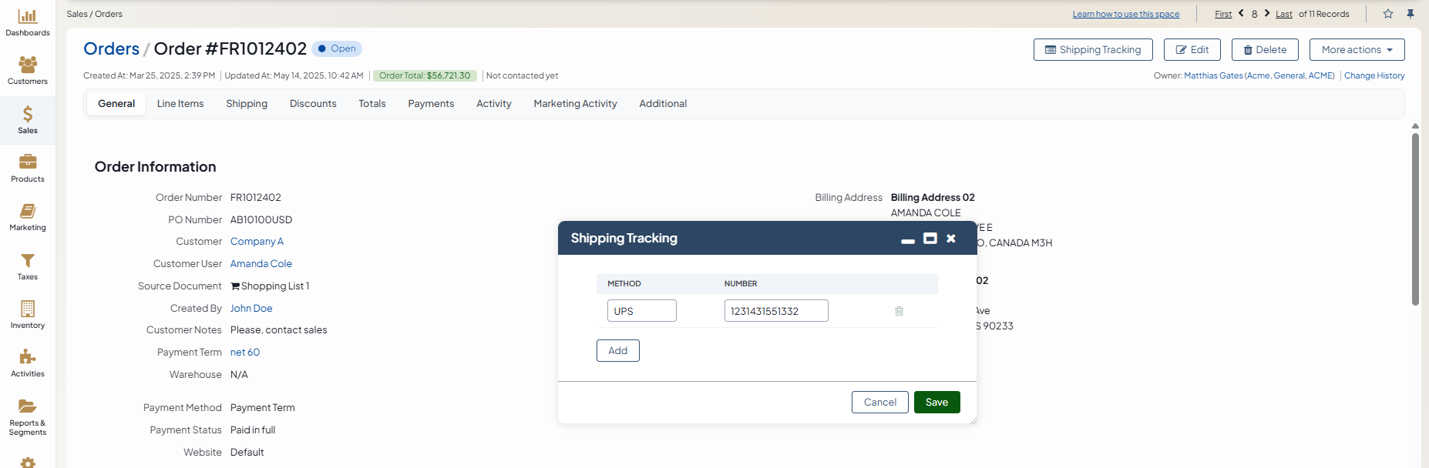
Task: Close the Shipping Tracking dialog
Action: click(951, 239)
